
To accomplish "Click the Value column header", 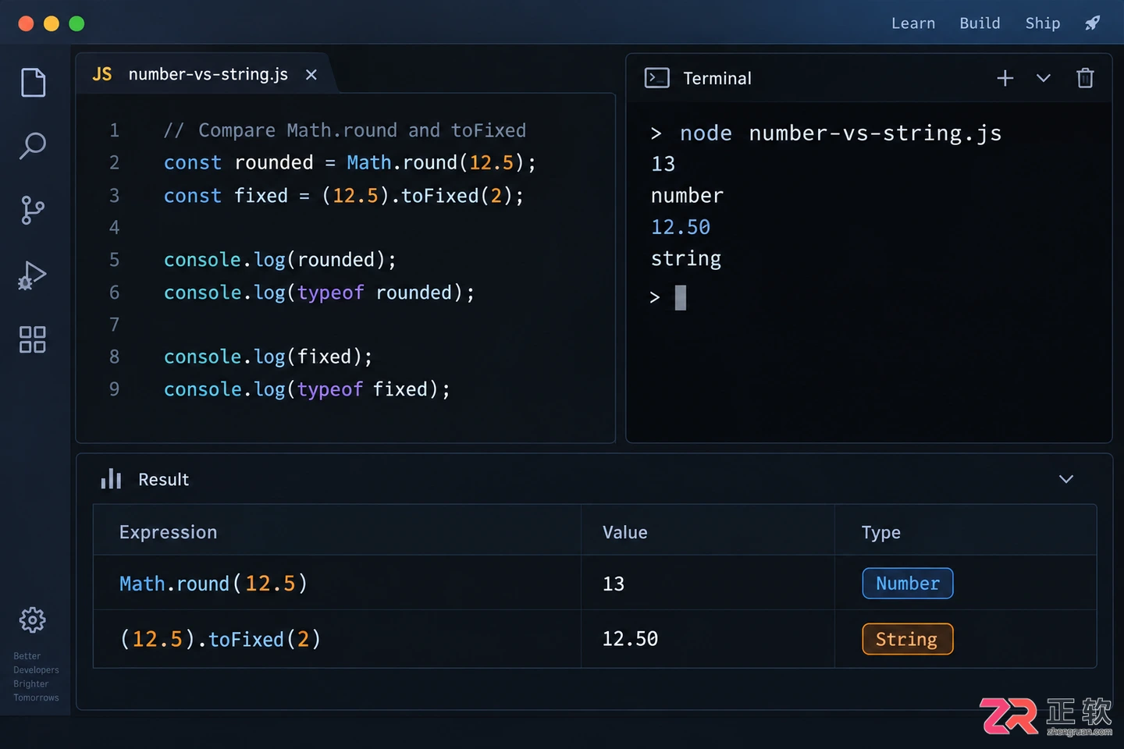I will pos(625,532).
